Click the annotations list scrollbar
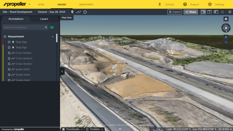 (57, 38)
